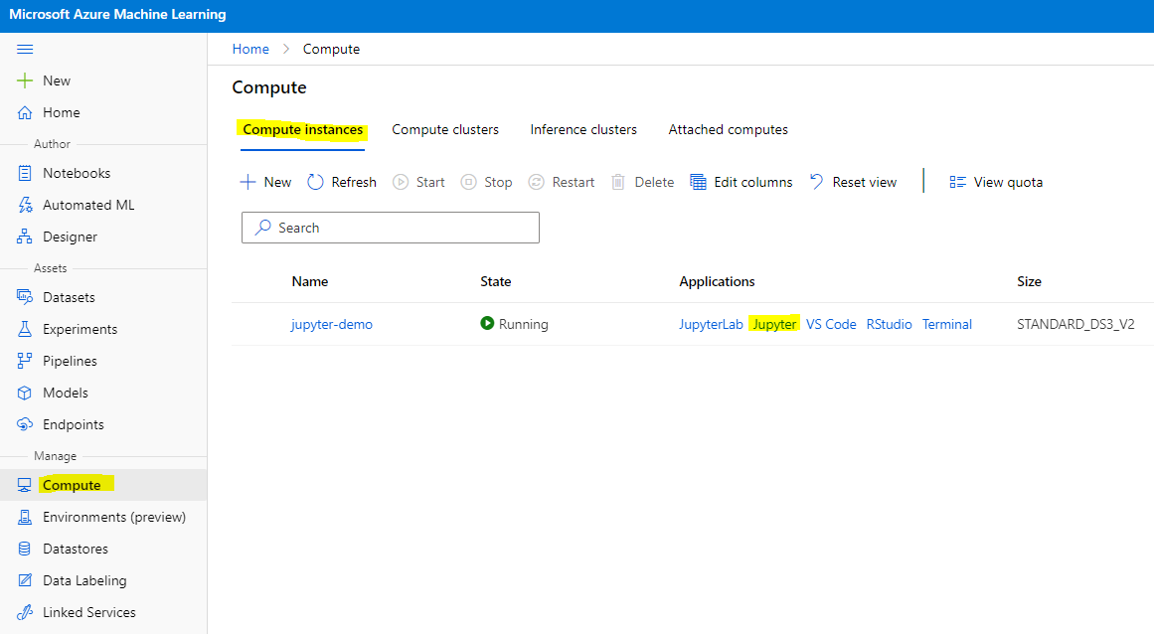Click Reset view in toolbar

pyautogui.click(x=853, y=182)
